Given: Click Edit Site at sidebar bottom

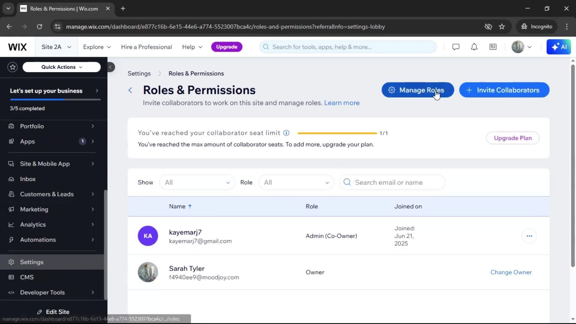Looking at the screenshot, I should 53,312.
